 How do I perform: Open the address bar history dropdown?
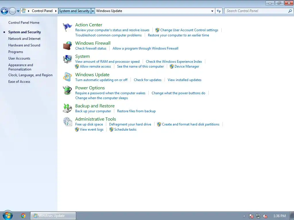point(212,11)
